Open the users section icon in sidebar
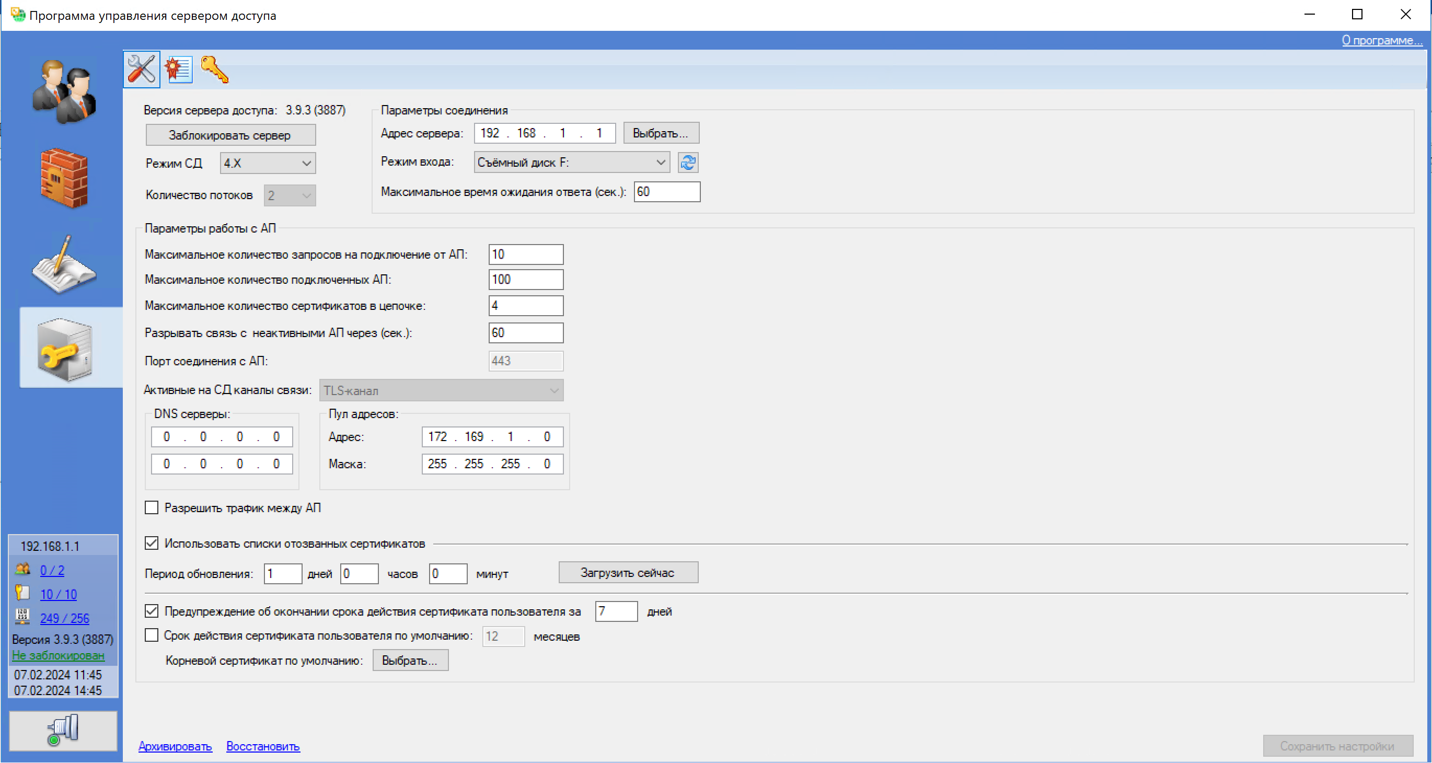The image size is (1432, 763). (x=64, y=91)
